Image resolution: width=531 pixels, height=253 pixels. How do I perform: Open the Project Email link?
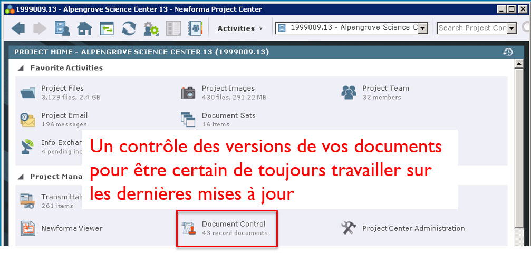(64, 115)
